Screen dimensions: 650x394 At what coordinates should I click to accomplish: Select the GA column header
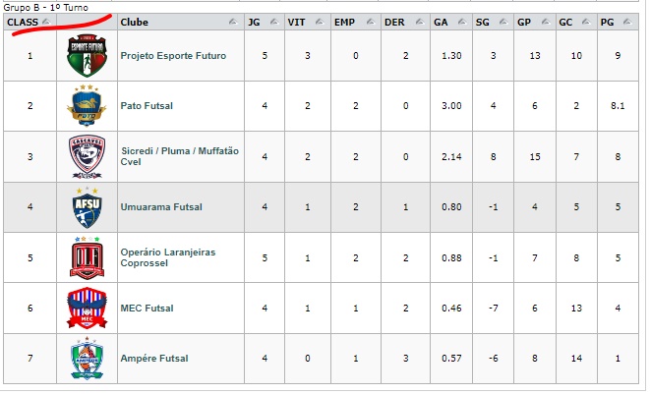pos(451,22)
